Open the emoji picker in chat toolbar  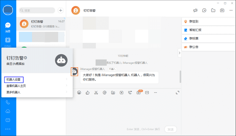point(79,92)
